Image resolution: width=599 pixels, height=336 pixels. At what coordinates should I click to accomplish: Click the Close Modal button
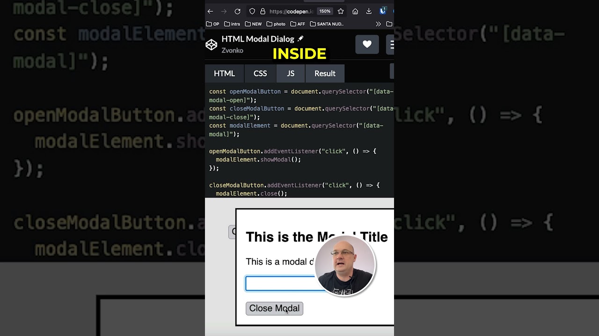pos(274,308)
